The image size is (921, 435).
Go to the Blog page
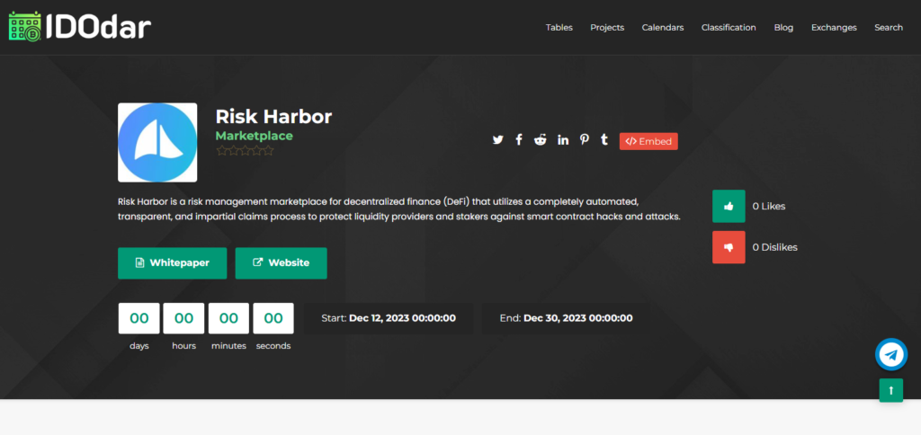tap(783, 28)
